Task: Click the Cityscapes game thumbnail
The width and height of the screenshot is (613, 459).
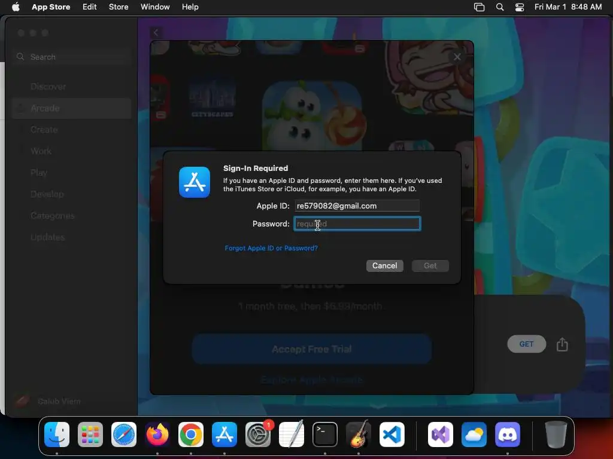Action: pos(213,99)
